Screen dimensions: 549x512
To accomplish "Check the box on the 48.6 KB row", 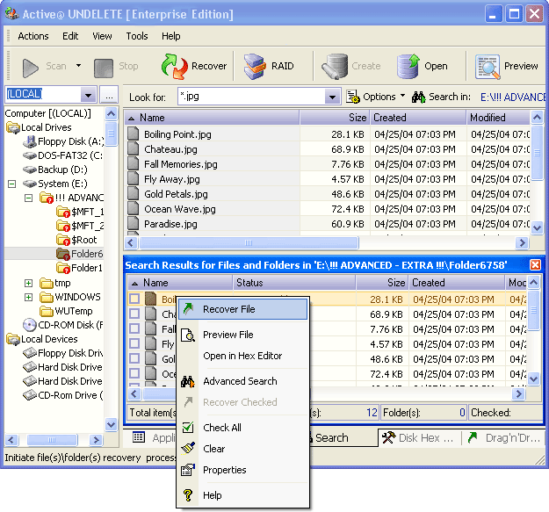I will click(134, 358).
